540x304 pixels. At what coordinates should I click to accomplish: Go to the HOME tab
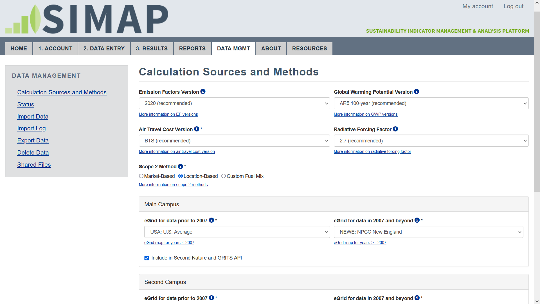pyautogui.click(x=19, y=48)
